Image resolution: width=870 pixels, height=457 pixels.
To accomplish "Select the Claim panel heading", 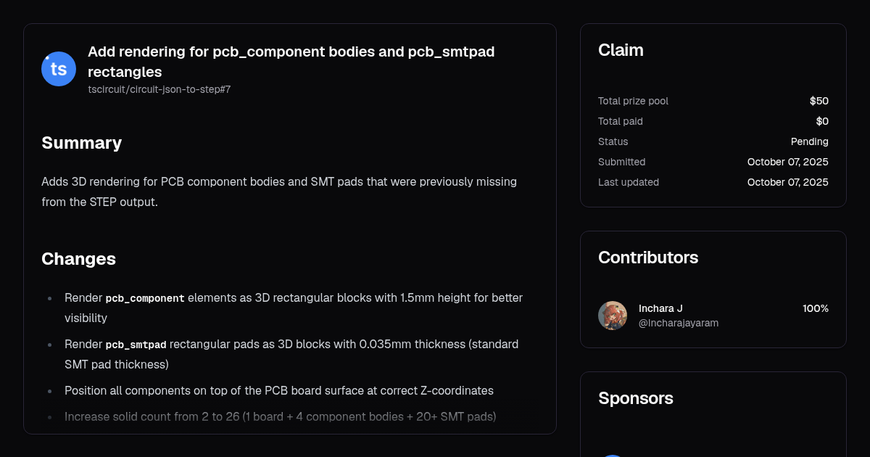I will (x=621, y=50).
